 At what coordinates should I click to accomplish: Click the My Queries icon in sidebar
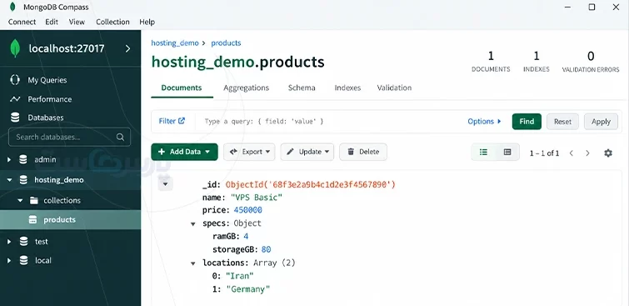(15, 80)
